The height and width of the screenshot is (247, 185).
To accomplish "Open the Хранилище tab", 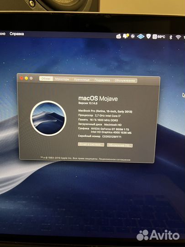I will coord(82,80).
